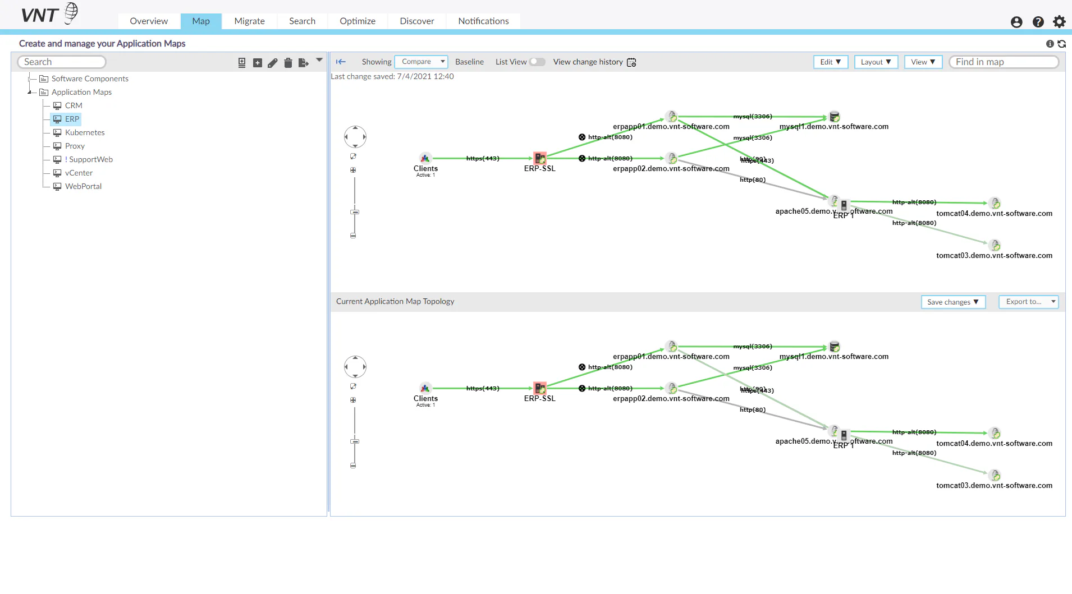1072x594 pixels.
Task: Open the user account icon
Action: [1016, 22]
